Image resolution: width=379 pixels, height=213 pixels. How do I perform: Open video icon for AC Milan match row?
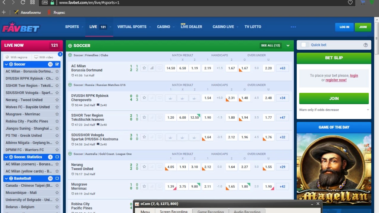(x=160, y=68)
